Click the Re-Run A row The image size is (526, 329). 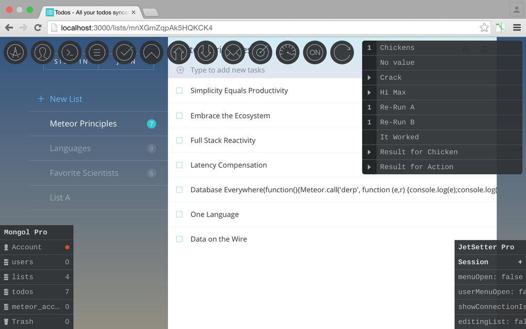pos(442,107)
